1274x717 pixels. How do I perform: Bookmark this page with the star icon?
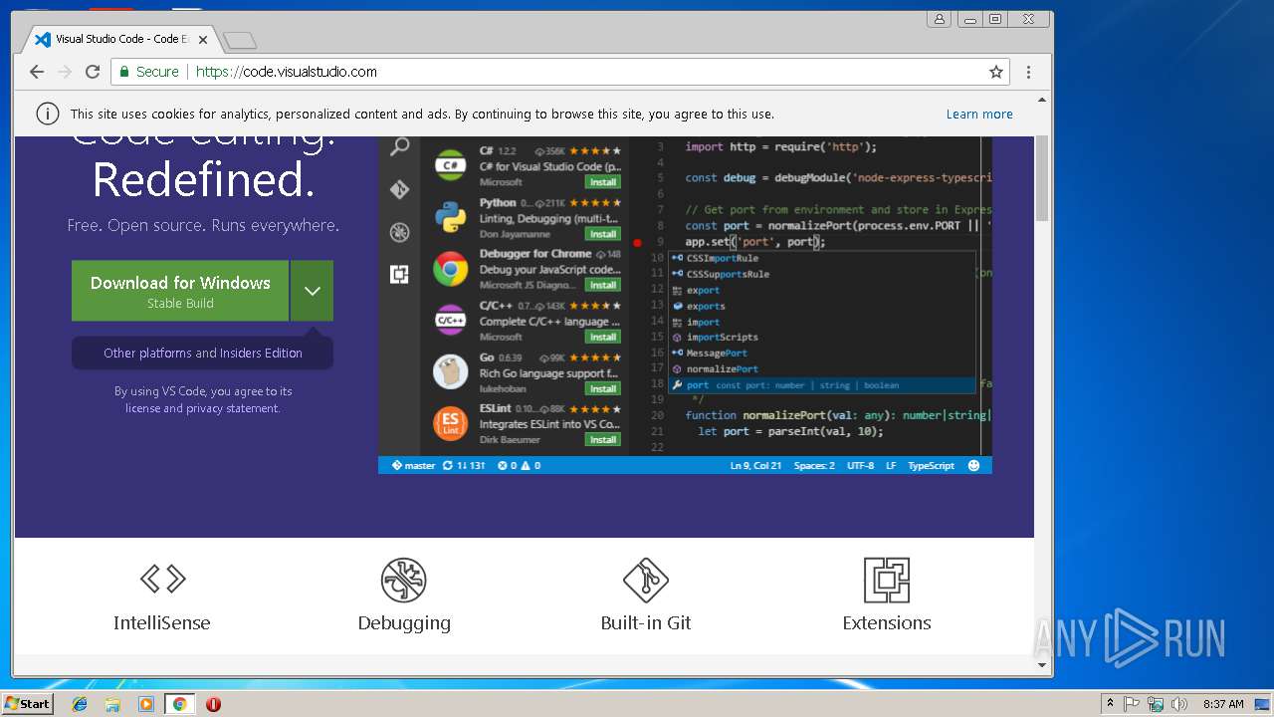[995, 72]
